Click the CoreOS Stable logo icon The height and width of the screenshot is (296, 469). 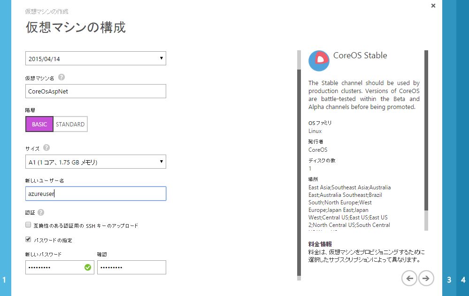[x=319, y=61]
